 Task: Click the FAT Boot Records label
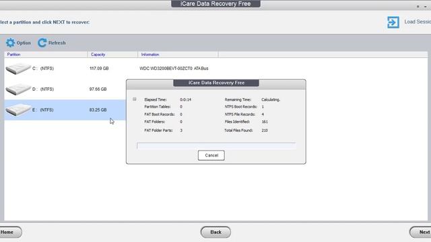(160, 114)
